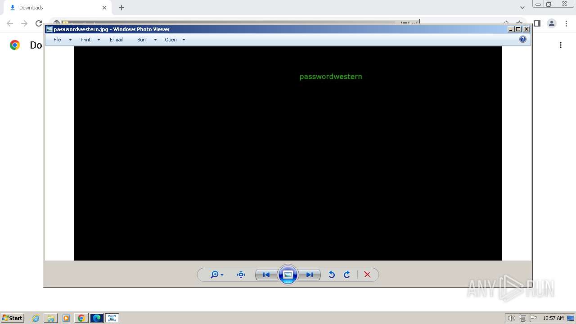Open Photo Viewer help icon

[522, 39]
